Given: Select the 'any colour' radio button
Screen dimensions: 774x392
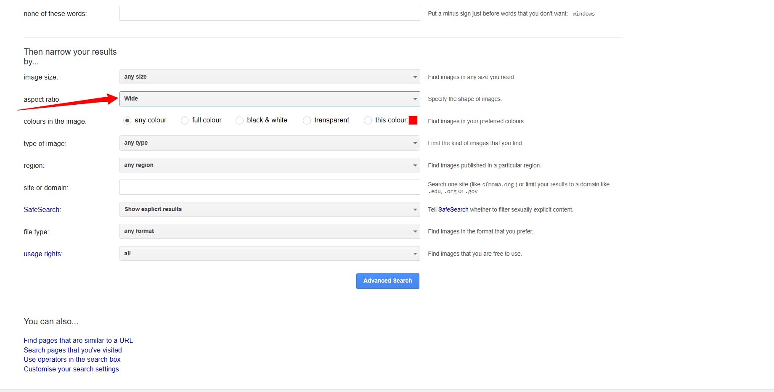Looking at the screenshot, I should click(127, 121).
